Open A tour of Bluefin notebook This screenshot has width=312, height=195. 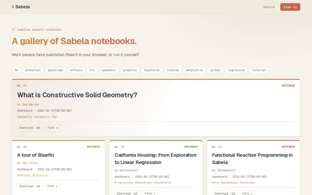click(x=36, y=155)
